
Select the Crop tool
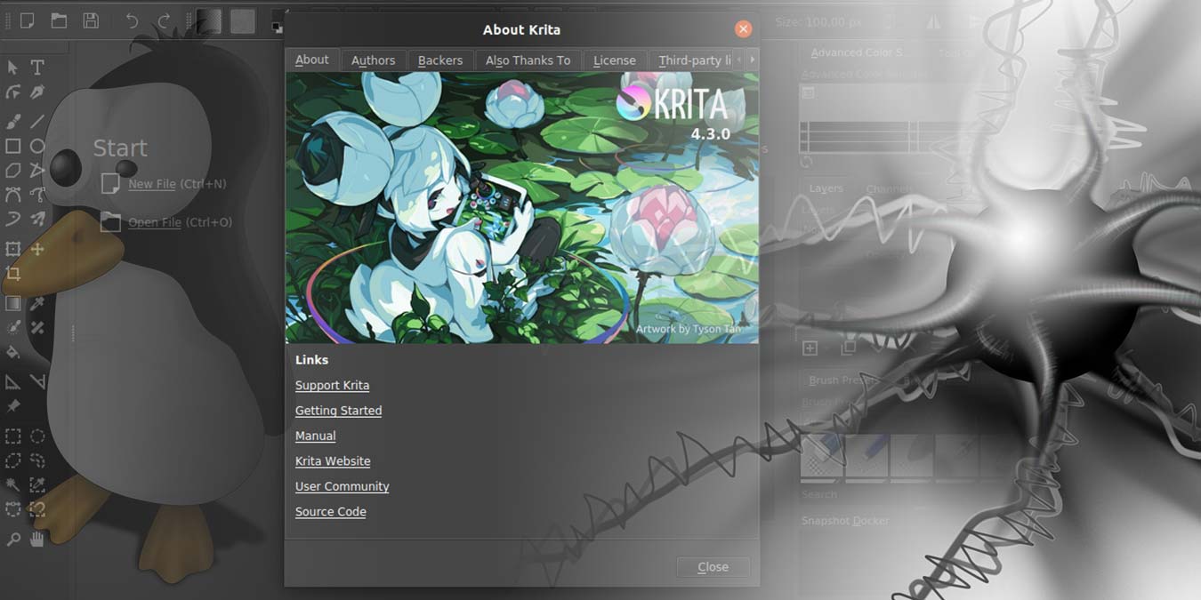coord(13,275)
